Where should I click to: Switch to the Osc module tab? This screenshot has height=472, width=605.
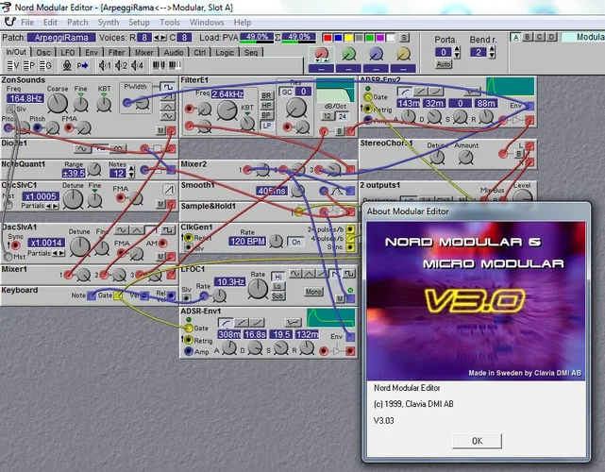[x=43, y=52]
